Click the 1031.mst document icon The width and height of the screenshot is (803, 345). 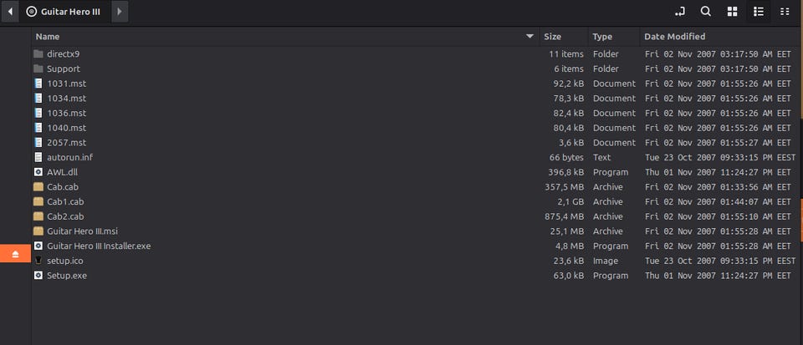click(38, 84)
